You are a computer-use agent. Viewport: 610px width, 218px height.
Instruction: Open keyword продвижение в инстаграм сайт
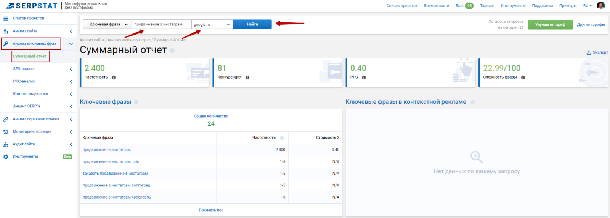(x=111, y=162)
